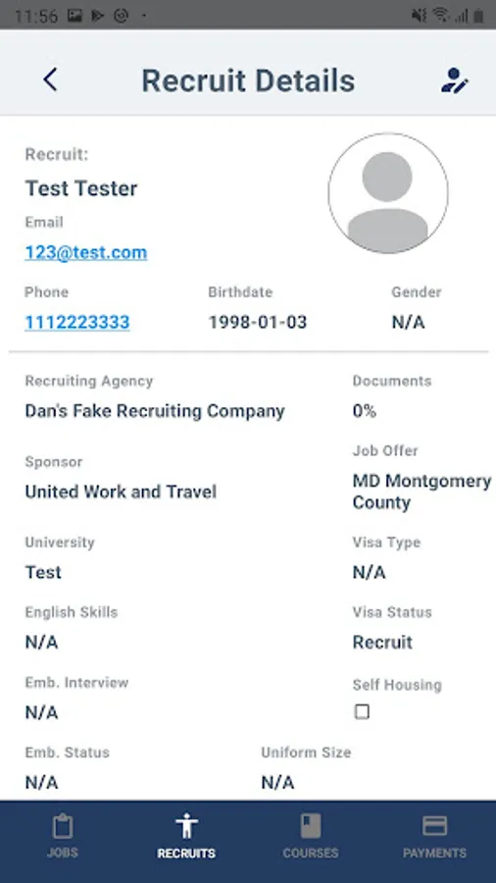Tap the Wi-Fi status bar icon

(441, 15)
